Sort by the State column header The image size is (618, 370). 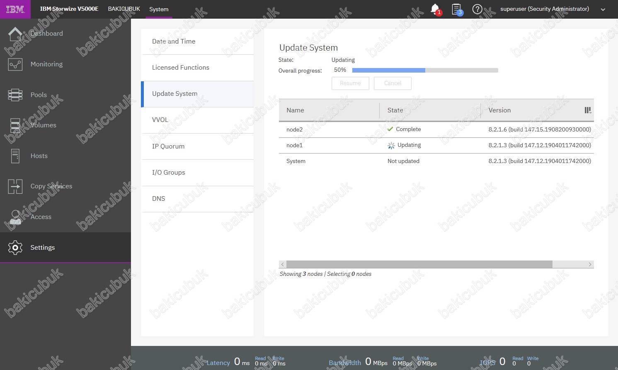[430, 110]
